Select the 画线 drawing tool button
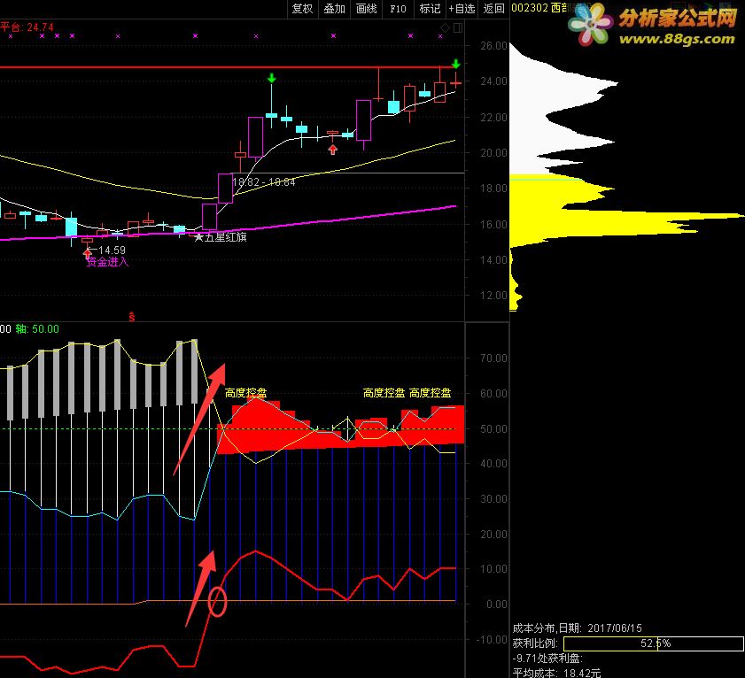The width and height of the screenshot is (745, 678). [x=367, y=9]
